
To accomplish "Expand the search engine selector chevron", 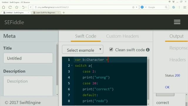I will tap(146, 7).
